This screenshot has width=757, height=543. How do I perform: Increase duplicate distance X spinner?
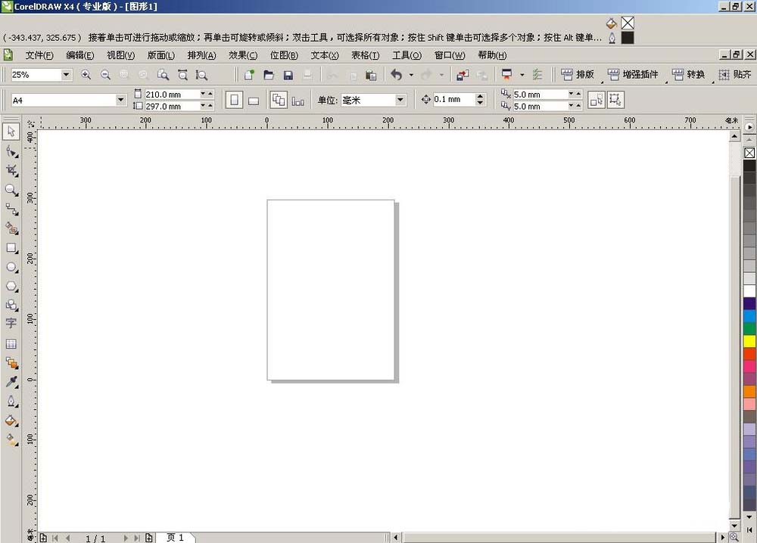point(578,94)
